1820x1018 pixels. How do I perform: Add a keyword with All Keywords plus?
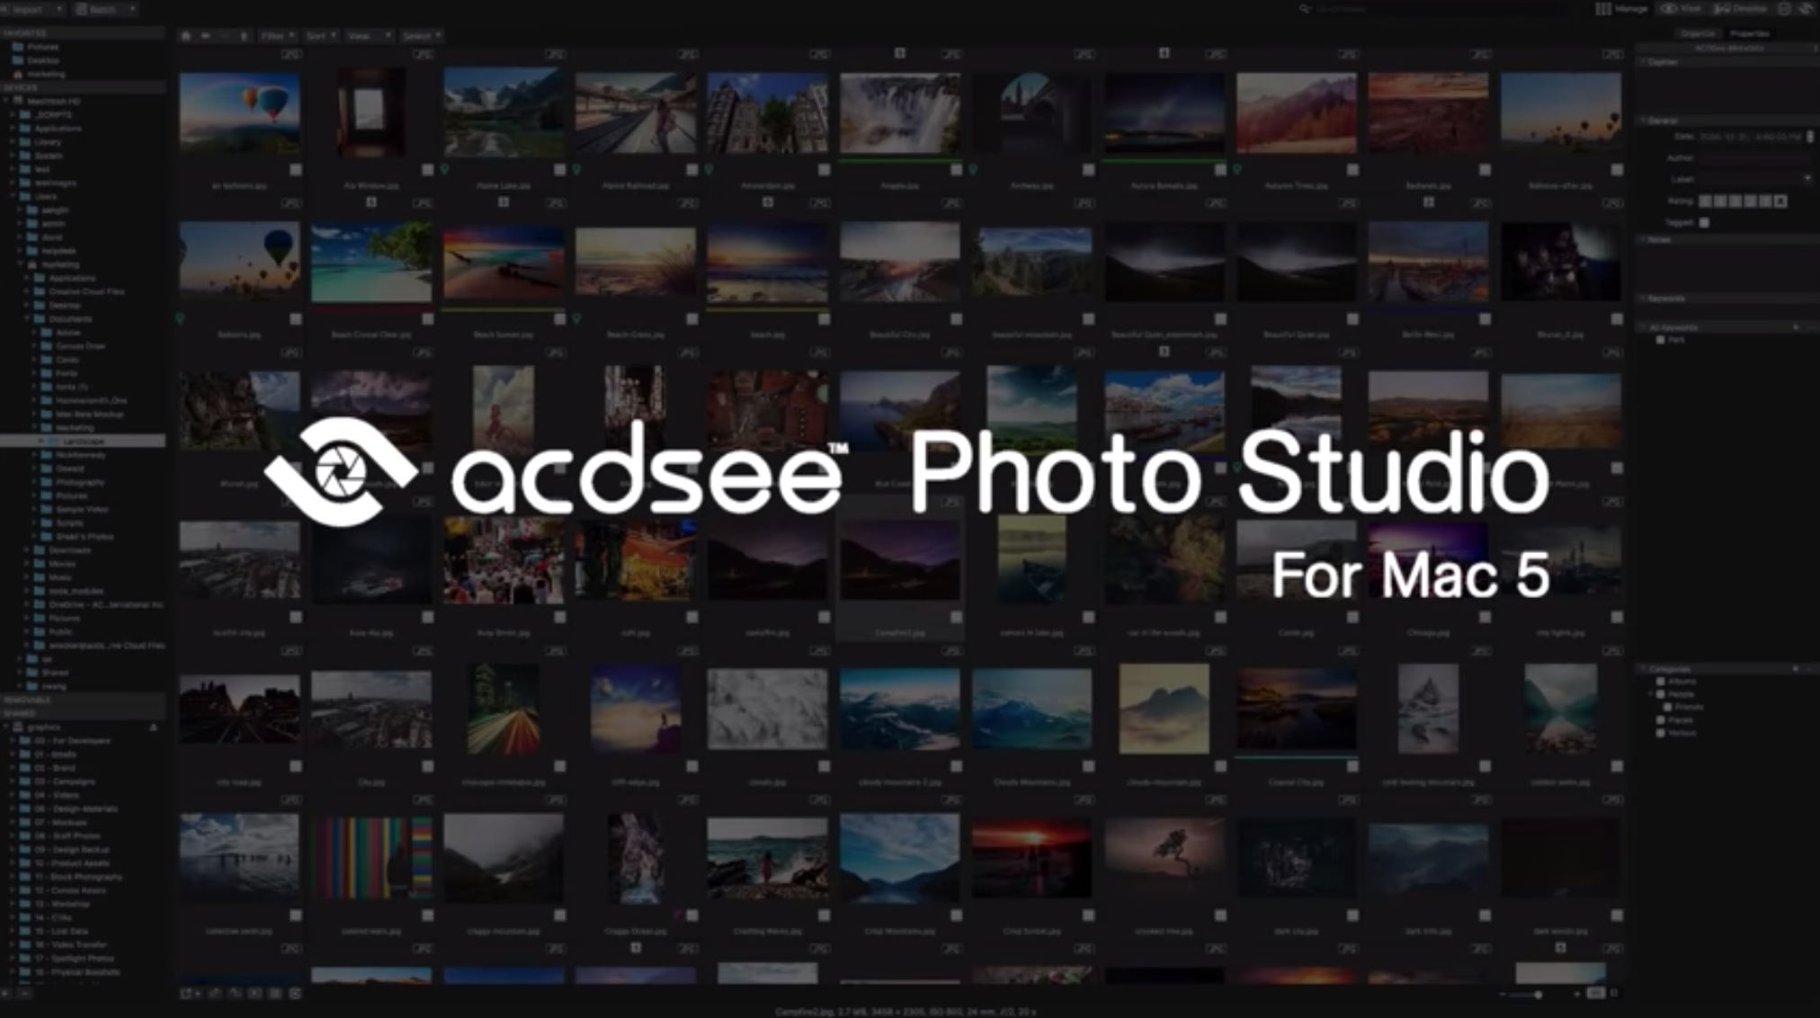pyautogui.click(x=1796, y=327)
